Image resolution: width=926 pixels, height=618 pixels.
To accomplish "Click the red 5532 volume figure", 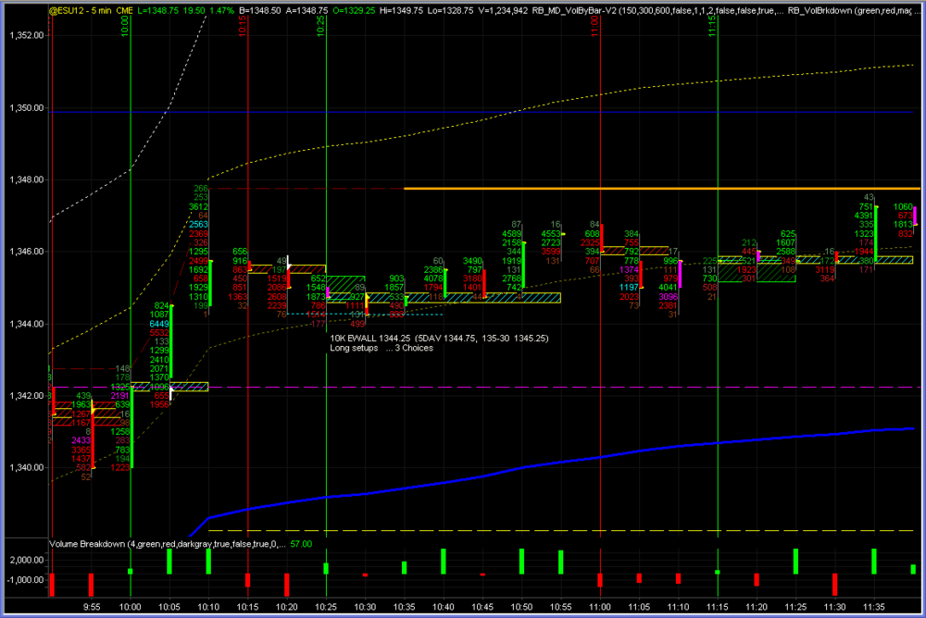I will (x=159, y=333).
